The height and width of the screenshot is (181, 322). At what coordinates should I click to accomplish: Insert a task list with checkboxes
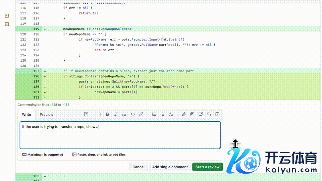(171, 114)
